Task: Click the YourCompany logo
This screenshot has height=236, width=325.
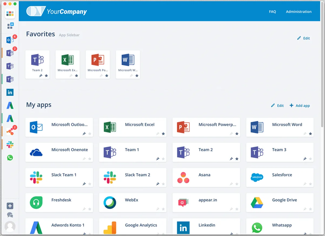Action: point(57,11)
